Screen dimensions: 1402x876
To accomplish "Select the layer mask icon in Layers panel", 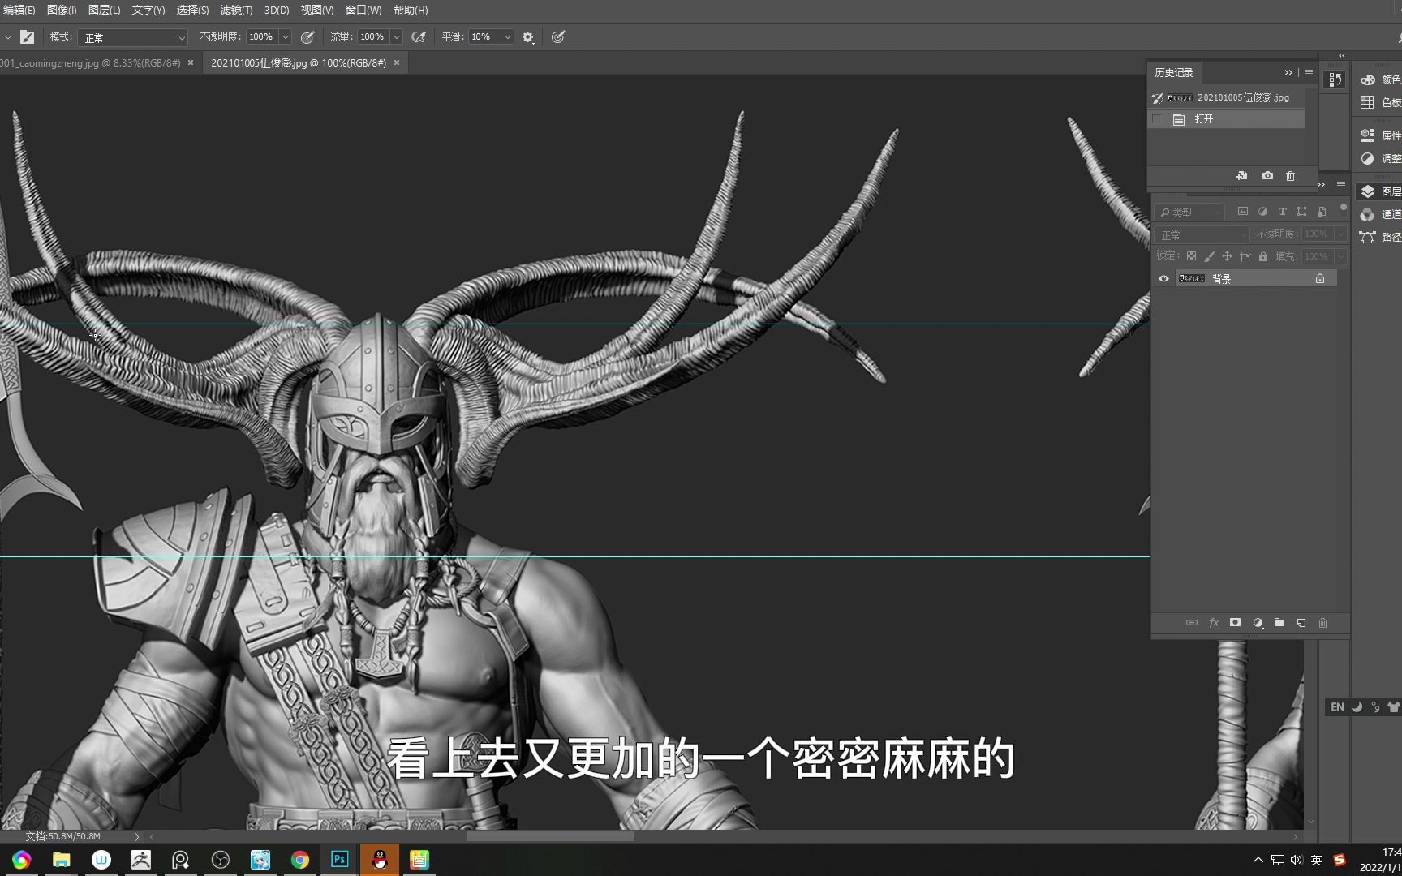I will pos(1235,622).
